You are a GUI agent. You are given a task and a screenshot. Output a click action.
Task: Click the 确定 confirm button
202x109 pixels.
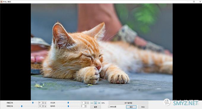[131, 107]
